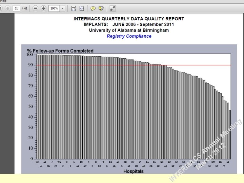The width and height of the screenshot is (244, 183).
Task: Click the University of Alabama at Birmingham text
Action: (x=129, y=30)
